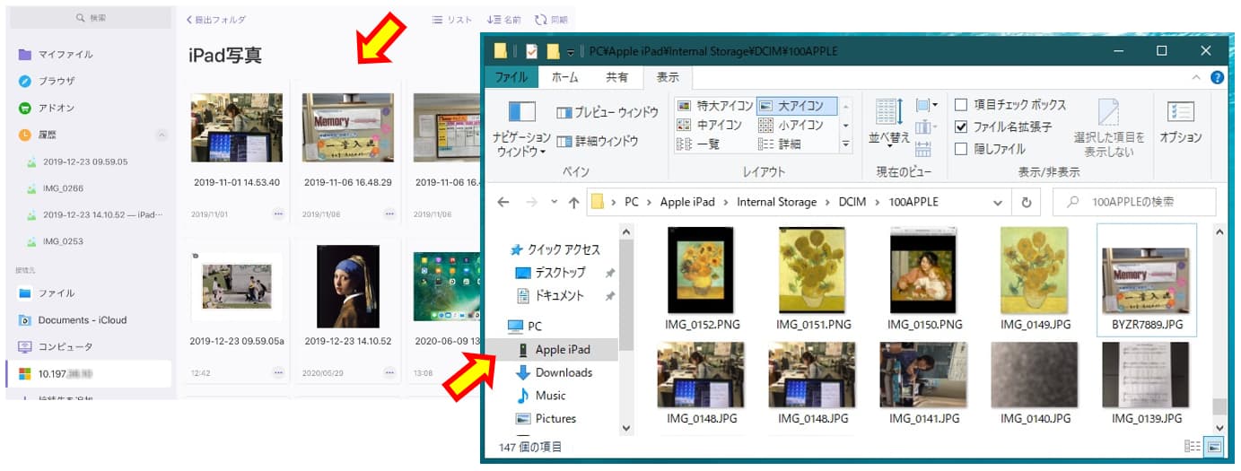Open Explorer help icon
The width and height of the screenshot is (1241, 471).
1218,78
